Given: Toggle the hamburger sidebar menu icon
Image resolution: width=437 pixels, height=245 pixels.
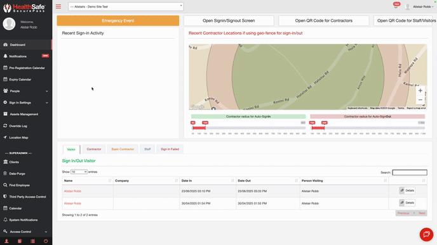Looking at the screenshot, I should coord(58,6).
